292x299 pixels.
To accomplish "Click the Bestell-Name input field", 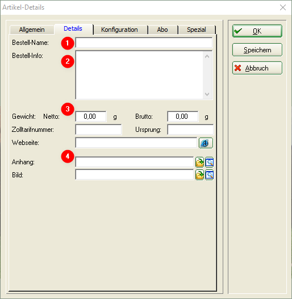I will pos(144,43).
